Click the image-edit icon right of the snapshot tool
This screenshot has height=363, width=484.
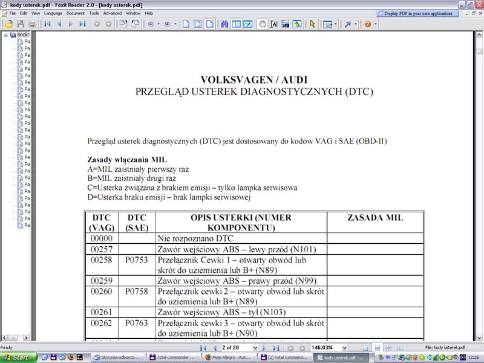(297, 24)
